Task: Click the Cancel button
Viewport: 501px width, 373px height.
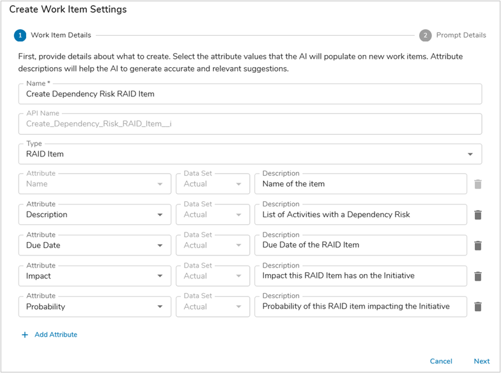Action: (441, 361)
